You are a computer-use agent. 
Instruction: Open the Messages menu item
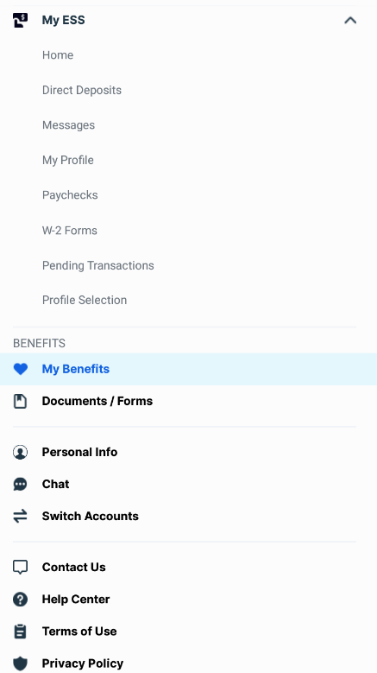[68, 125]
